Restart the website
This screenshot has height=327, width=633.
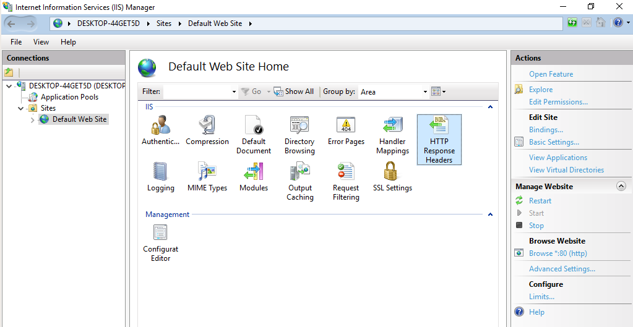(540, 201)
